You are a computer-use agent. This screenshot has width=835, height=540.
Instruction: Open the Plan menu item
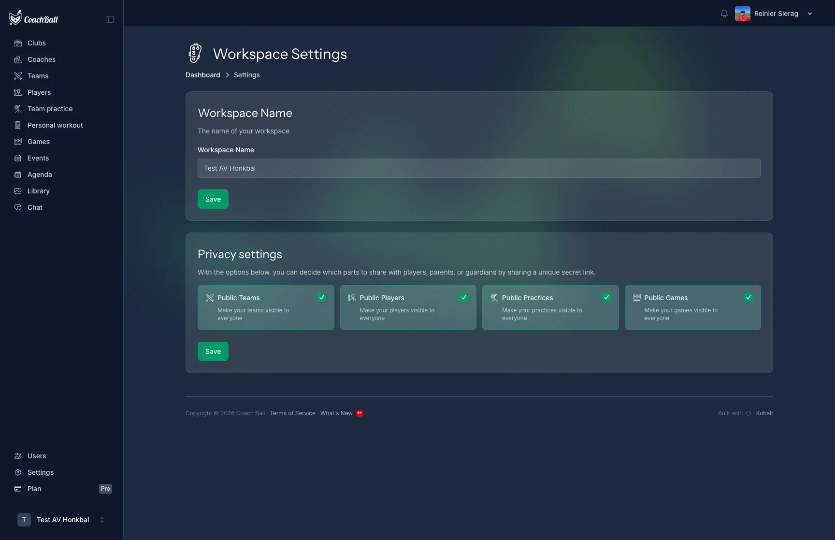61,489
